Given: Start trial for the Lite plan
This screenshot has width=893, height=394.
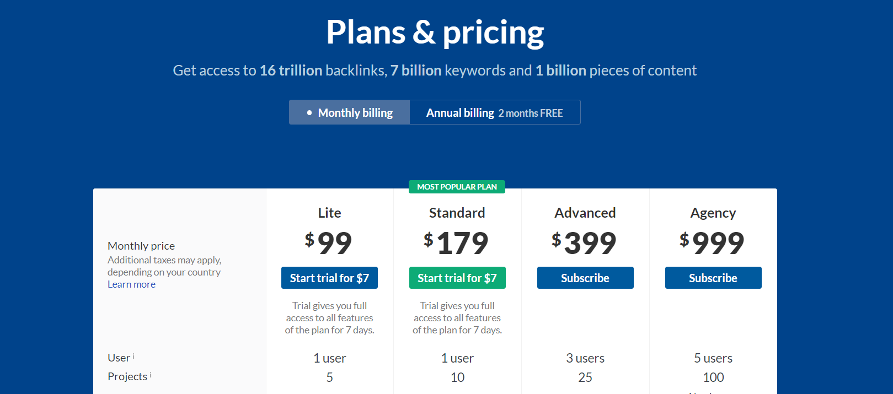Looking at the screenshot, I should [329, 278].
